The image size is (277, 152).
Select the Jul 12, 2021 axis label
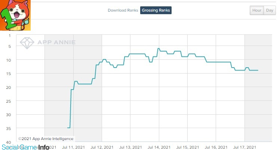pyautogui.click(x=102, y=147)
